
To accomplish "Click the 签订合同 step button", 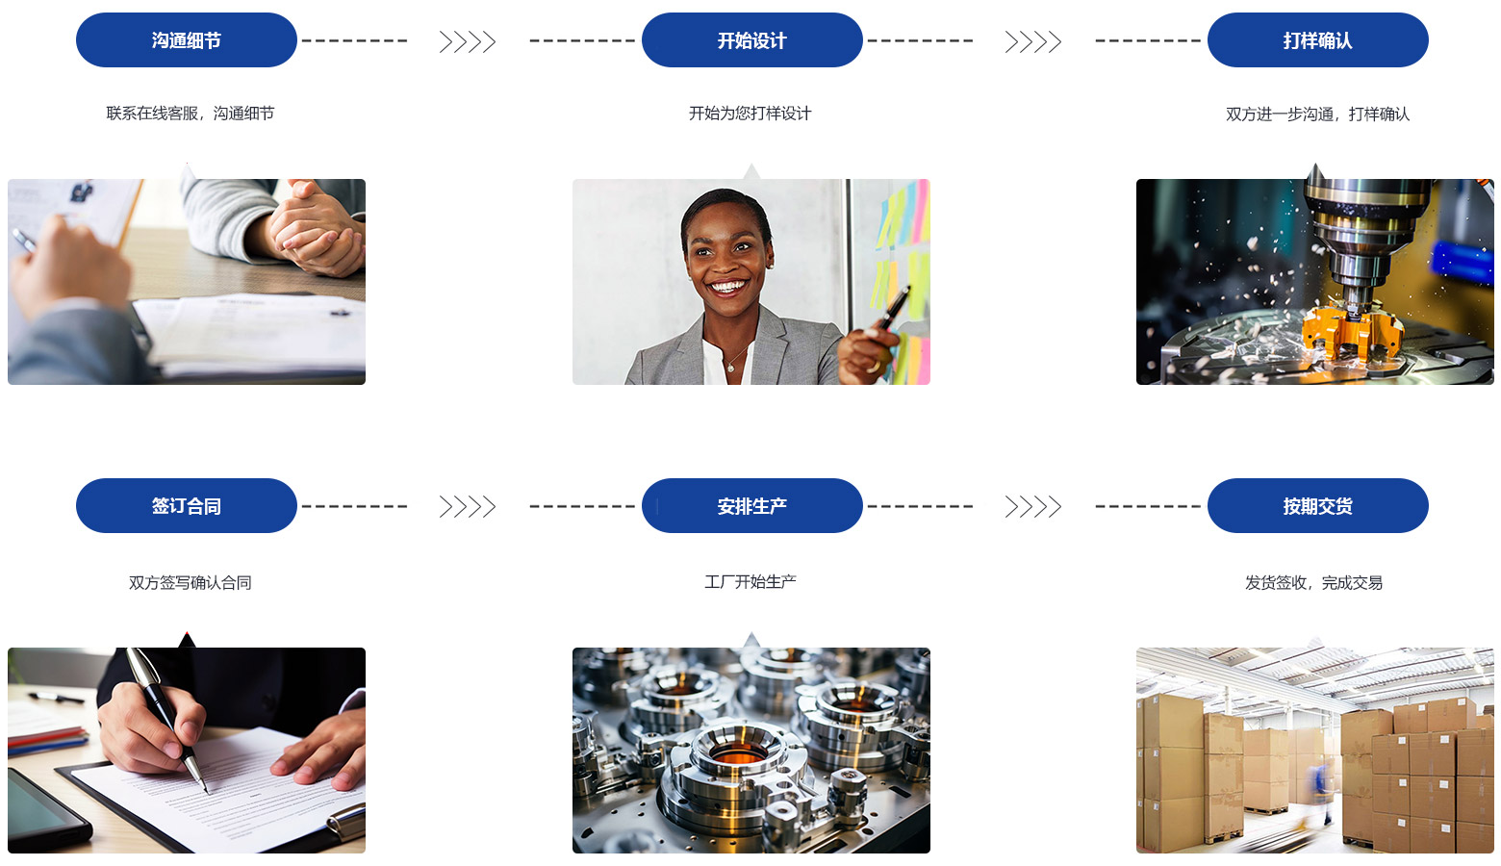I will click(x=187, y=506).
